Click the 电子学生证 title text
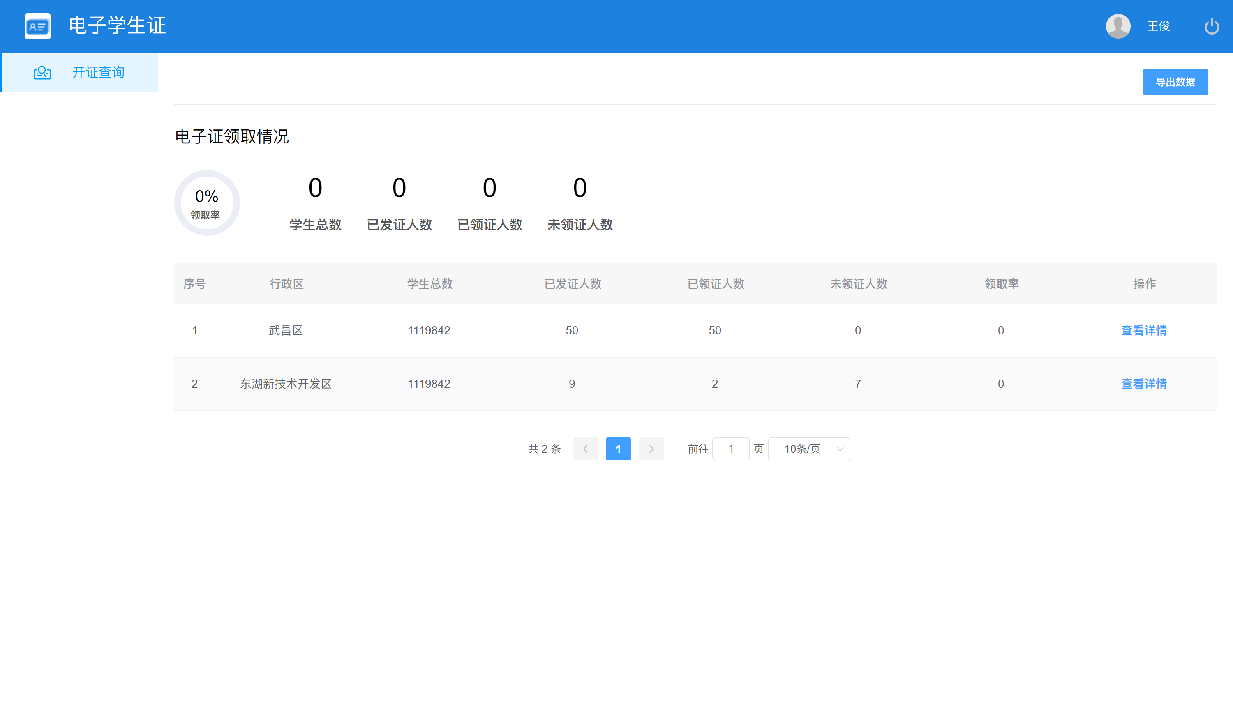The image size is (1233, 704). [x=118, y=25]
